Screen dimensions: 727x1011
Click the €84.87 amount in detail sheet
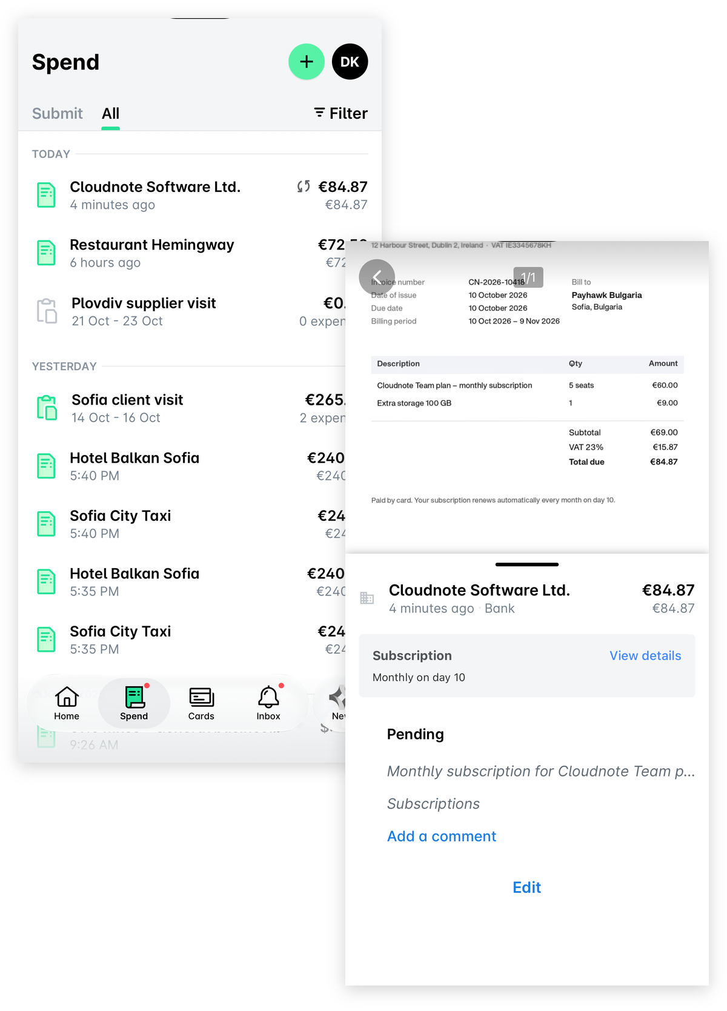pos(668,590)
